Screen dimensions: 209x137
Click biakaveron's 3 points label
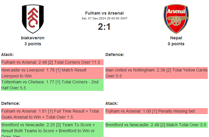pyautogui.click(x=33, y=44)
